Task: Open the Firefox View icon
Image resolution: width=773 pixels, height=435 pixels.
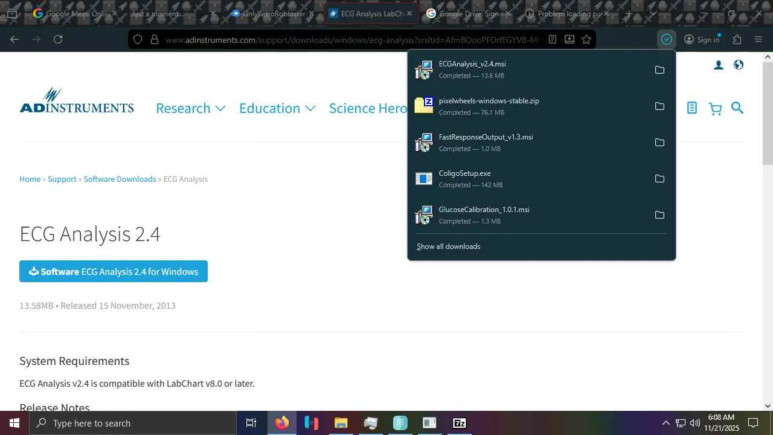Action: [11, 13]
